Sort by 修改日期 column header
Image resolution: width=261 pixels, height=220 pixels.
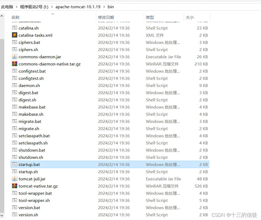[x=106, y=17]
